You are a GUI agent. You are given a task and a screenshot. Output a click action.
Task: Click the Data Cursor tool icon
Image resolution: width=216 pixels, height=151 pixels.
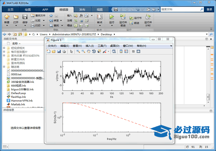click(99, 51)
